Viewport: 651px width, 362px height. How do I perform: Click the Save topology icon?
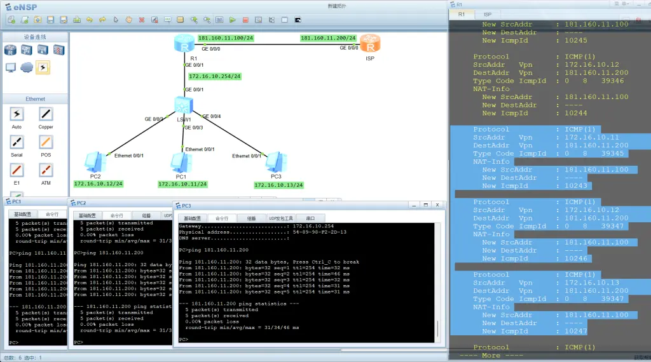[50, 20]
